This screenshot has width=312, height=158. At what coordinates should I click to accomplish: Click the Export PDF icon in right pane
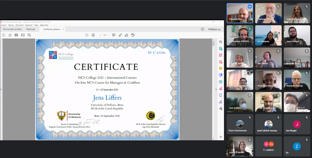221,49
